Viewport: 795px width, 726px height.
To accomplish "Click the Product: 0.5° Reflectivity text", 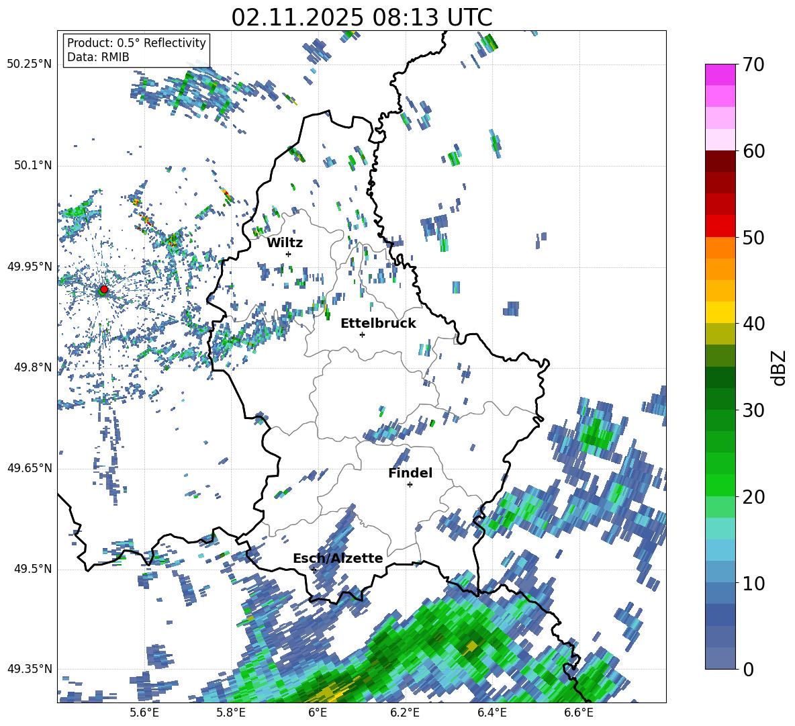I will tap(136, 43).
